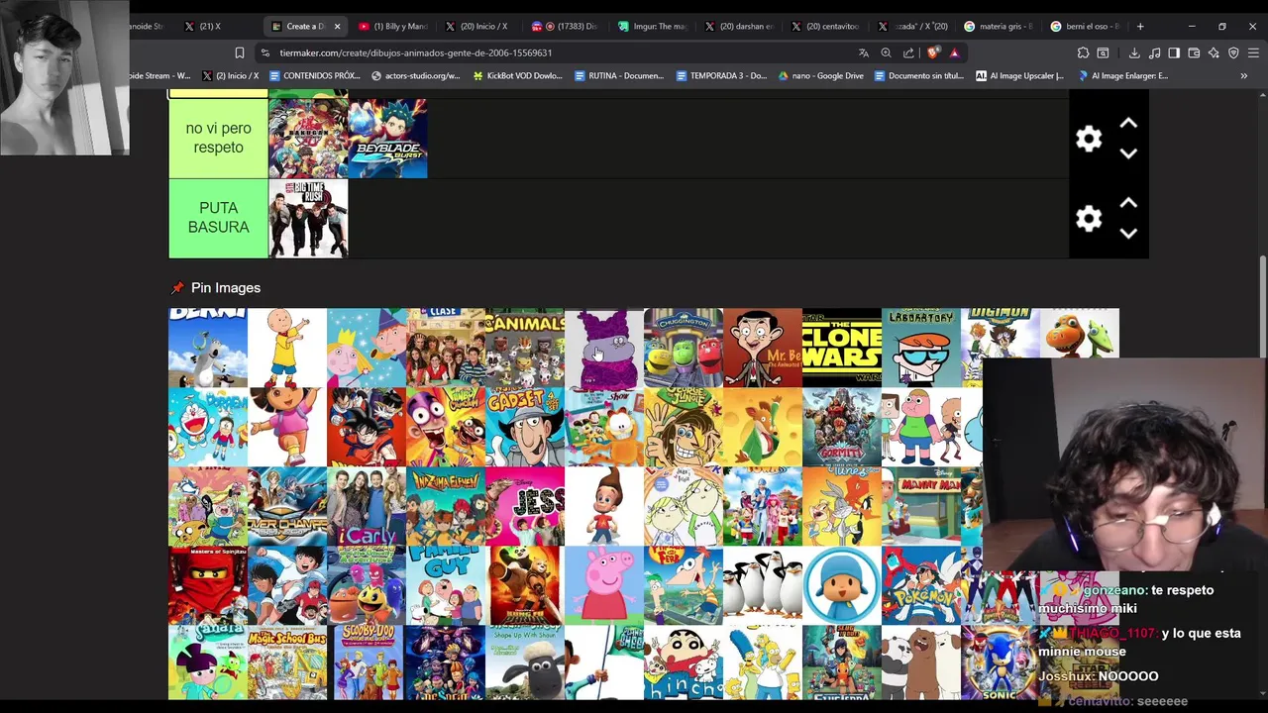Select the Bakugan image in the tier row
1268x713 pixels.
(x=308, y=138)
